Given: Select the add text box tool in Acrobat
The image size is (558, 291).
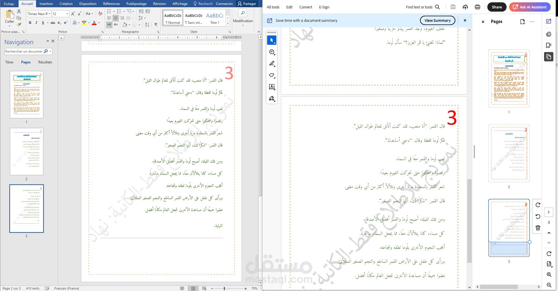Looking at the screenshot, I should [x=272, y=87].
